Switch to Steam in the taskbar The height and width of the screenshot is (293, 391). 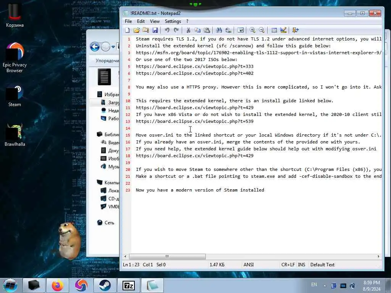point(105,285)
